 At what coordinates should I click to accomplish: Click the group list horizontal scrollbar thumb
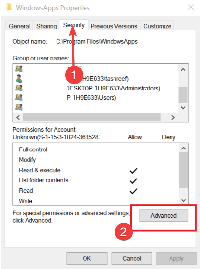[92, 117]
